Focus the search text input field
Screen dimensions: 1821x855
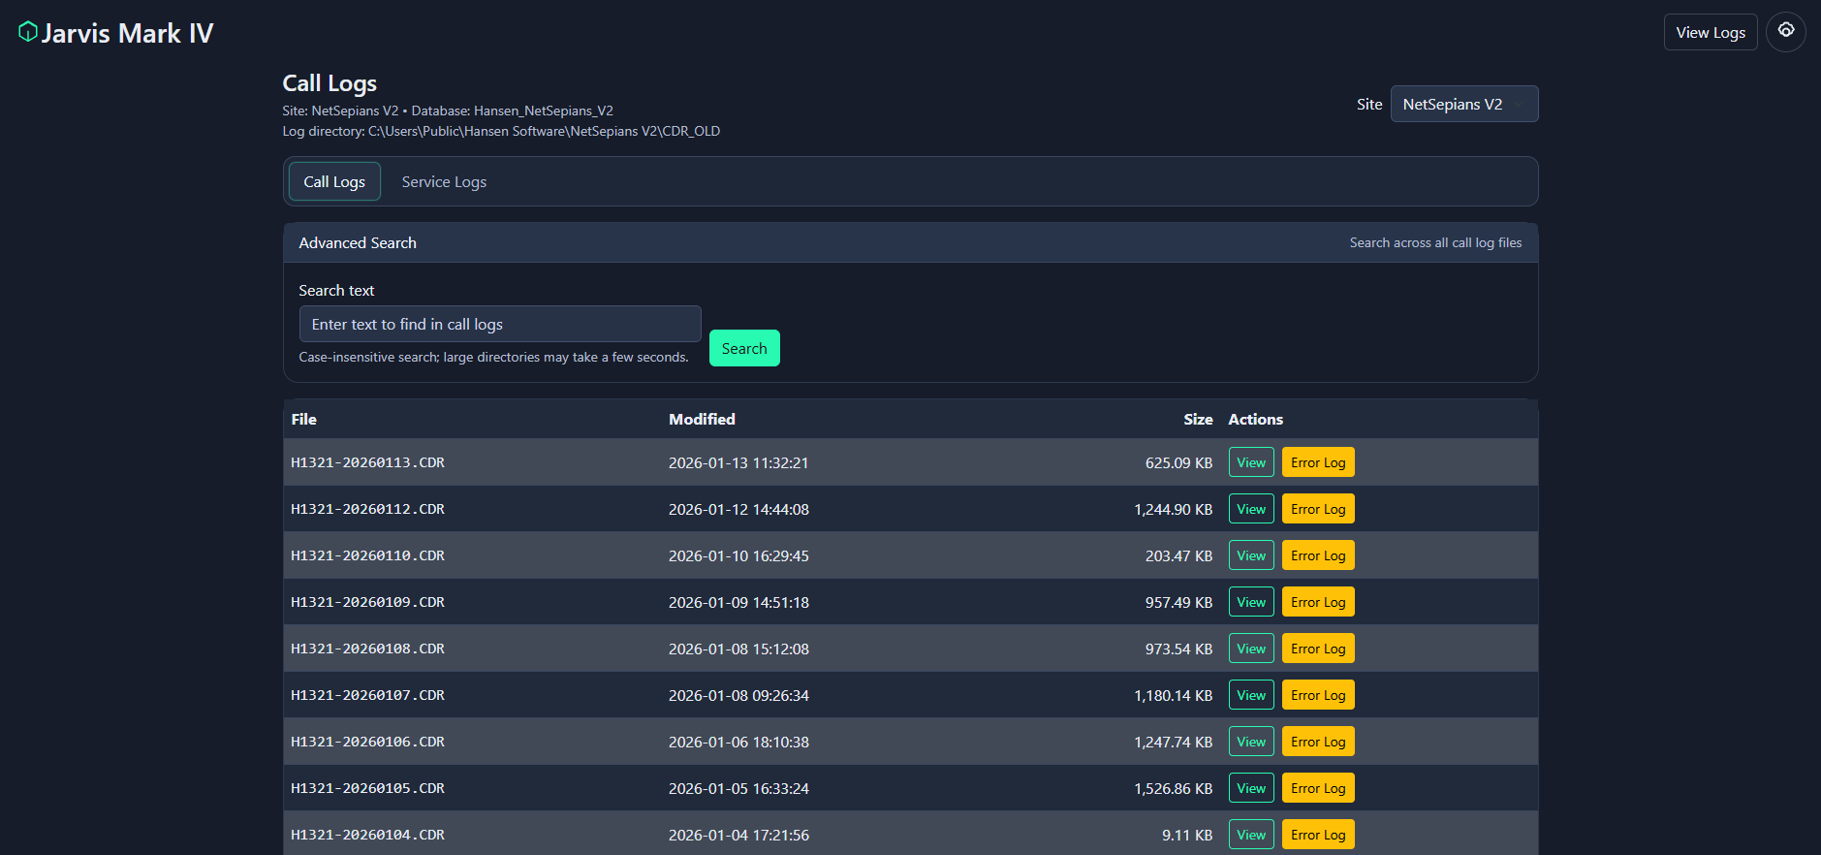coord(499,325)
